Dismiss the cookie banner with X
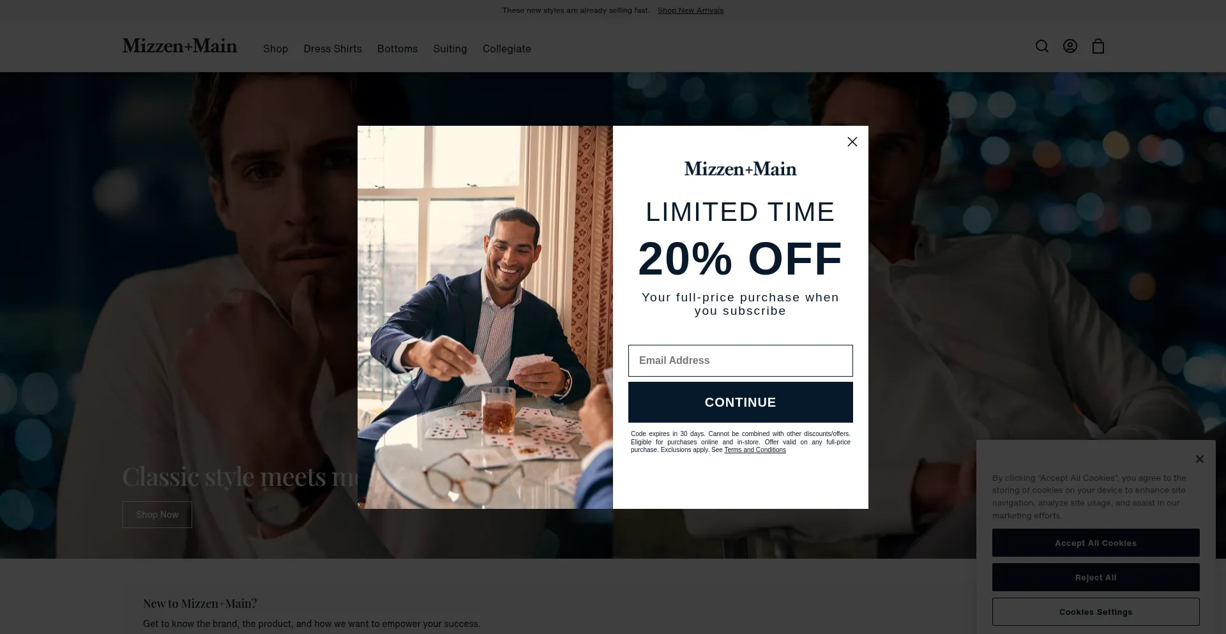 [1199, 459]
